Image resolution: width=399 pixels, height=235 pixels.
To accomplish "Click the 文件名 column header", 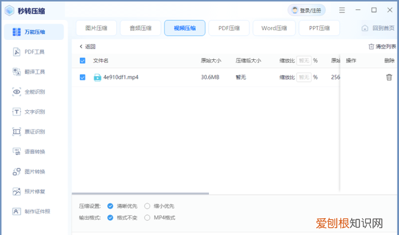I will [x=101, y=60].
